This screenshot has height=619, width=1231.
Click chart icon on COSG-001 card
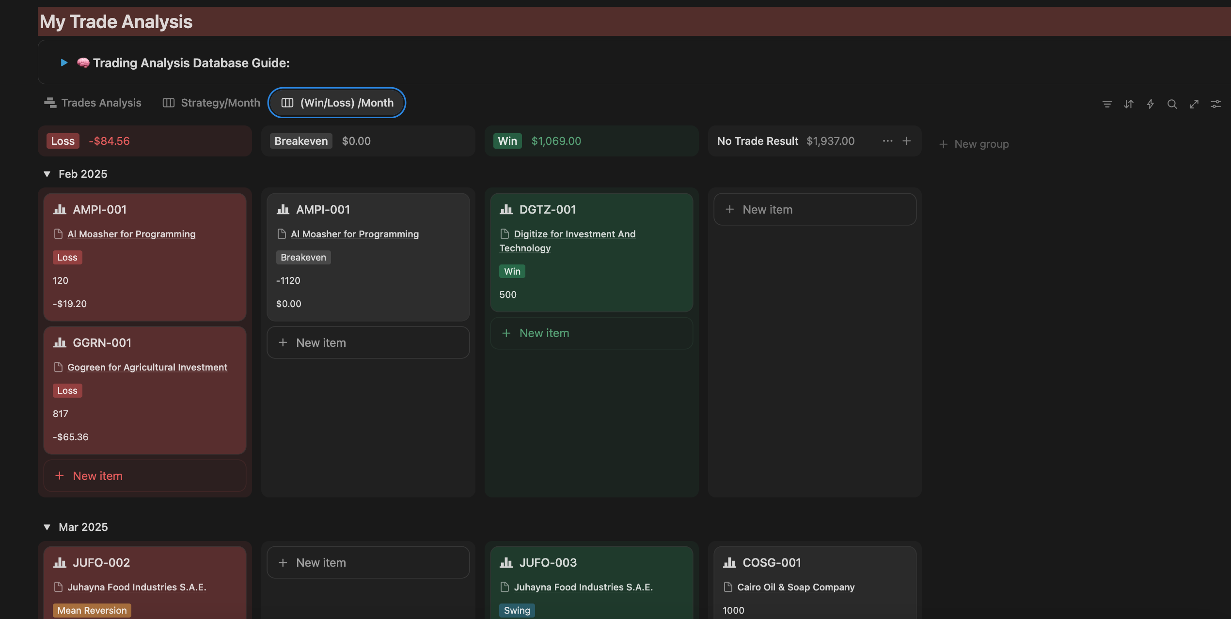(x=729, y=562)
